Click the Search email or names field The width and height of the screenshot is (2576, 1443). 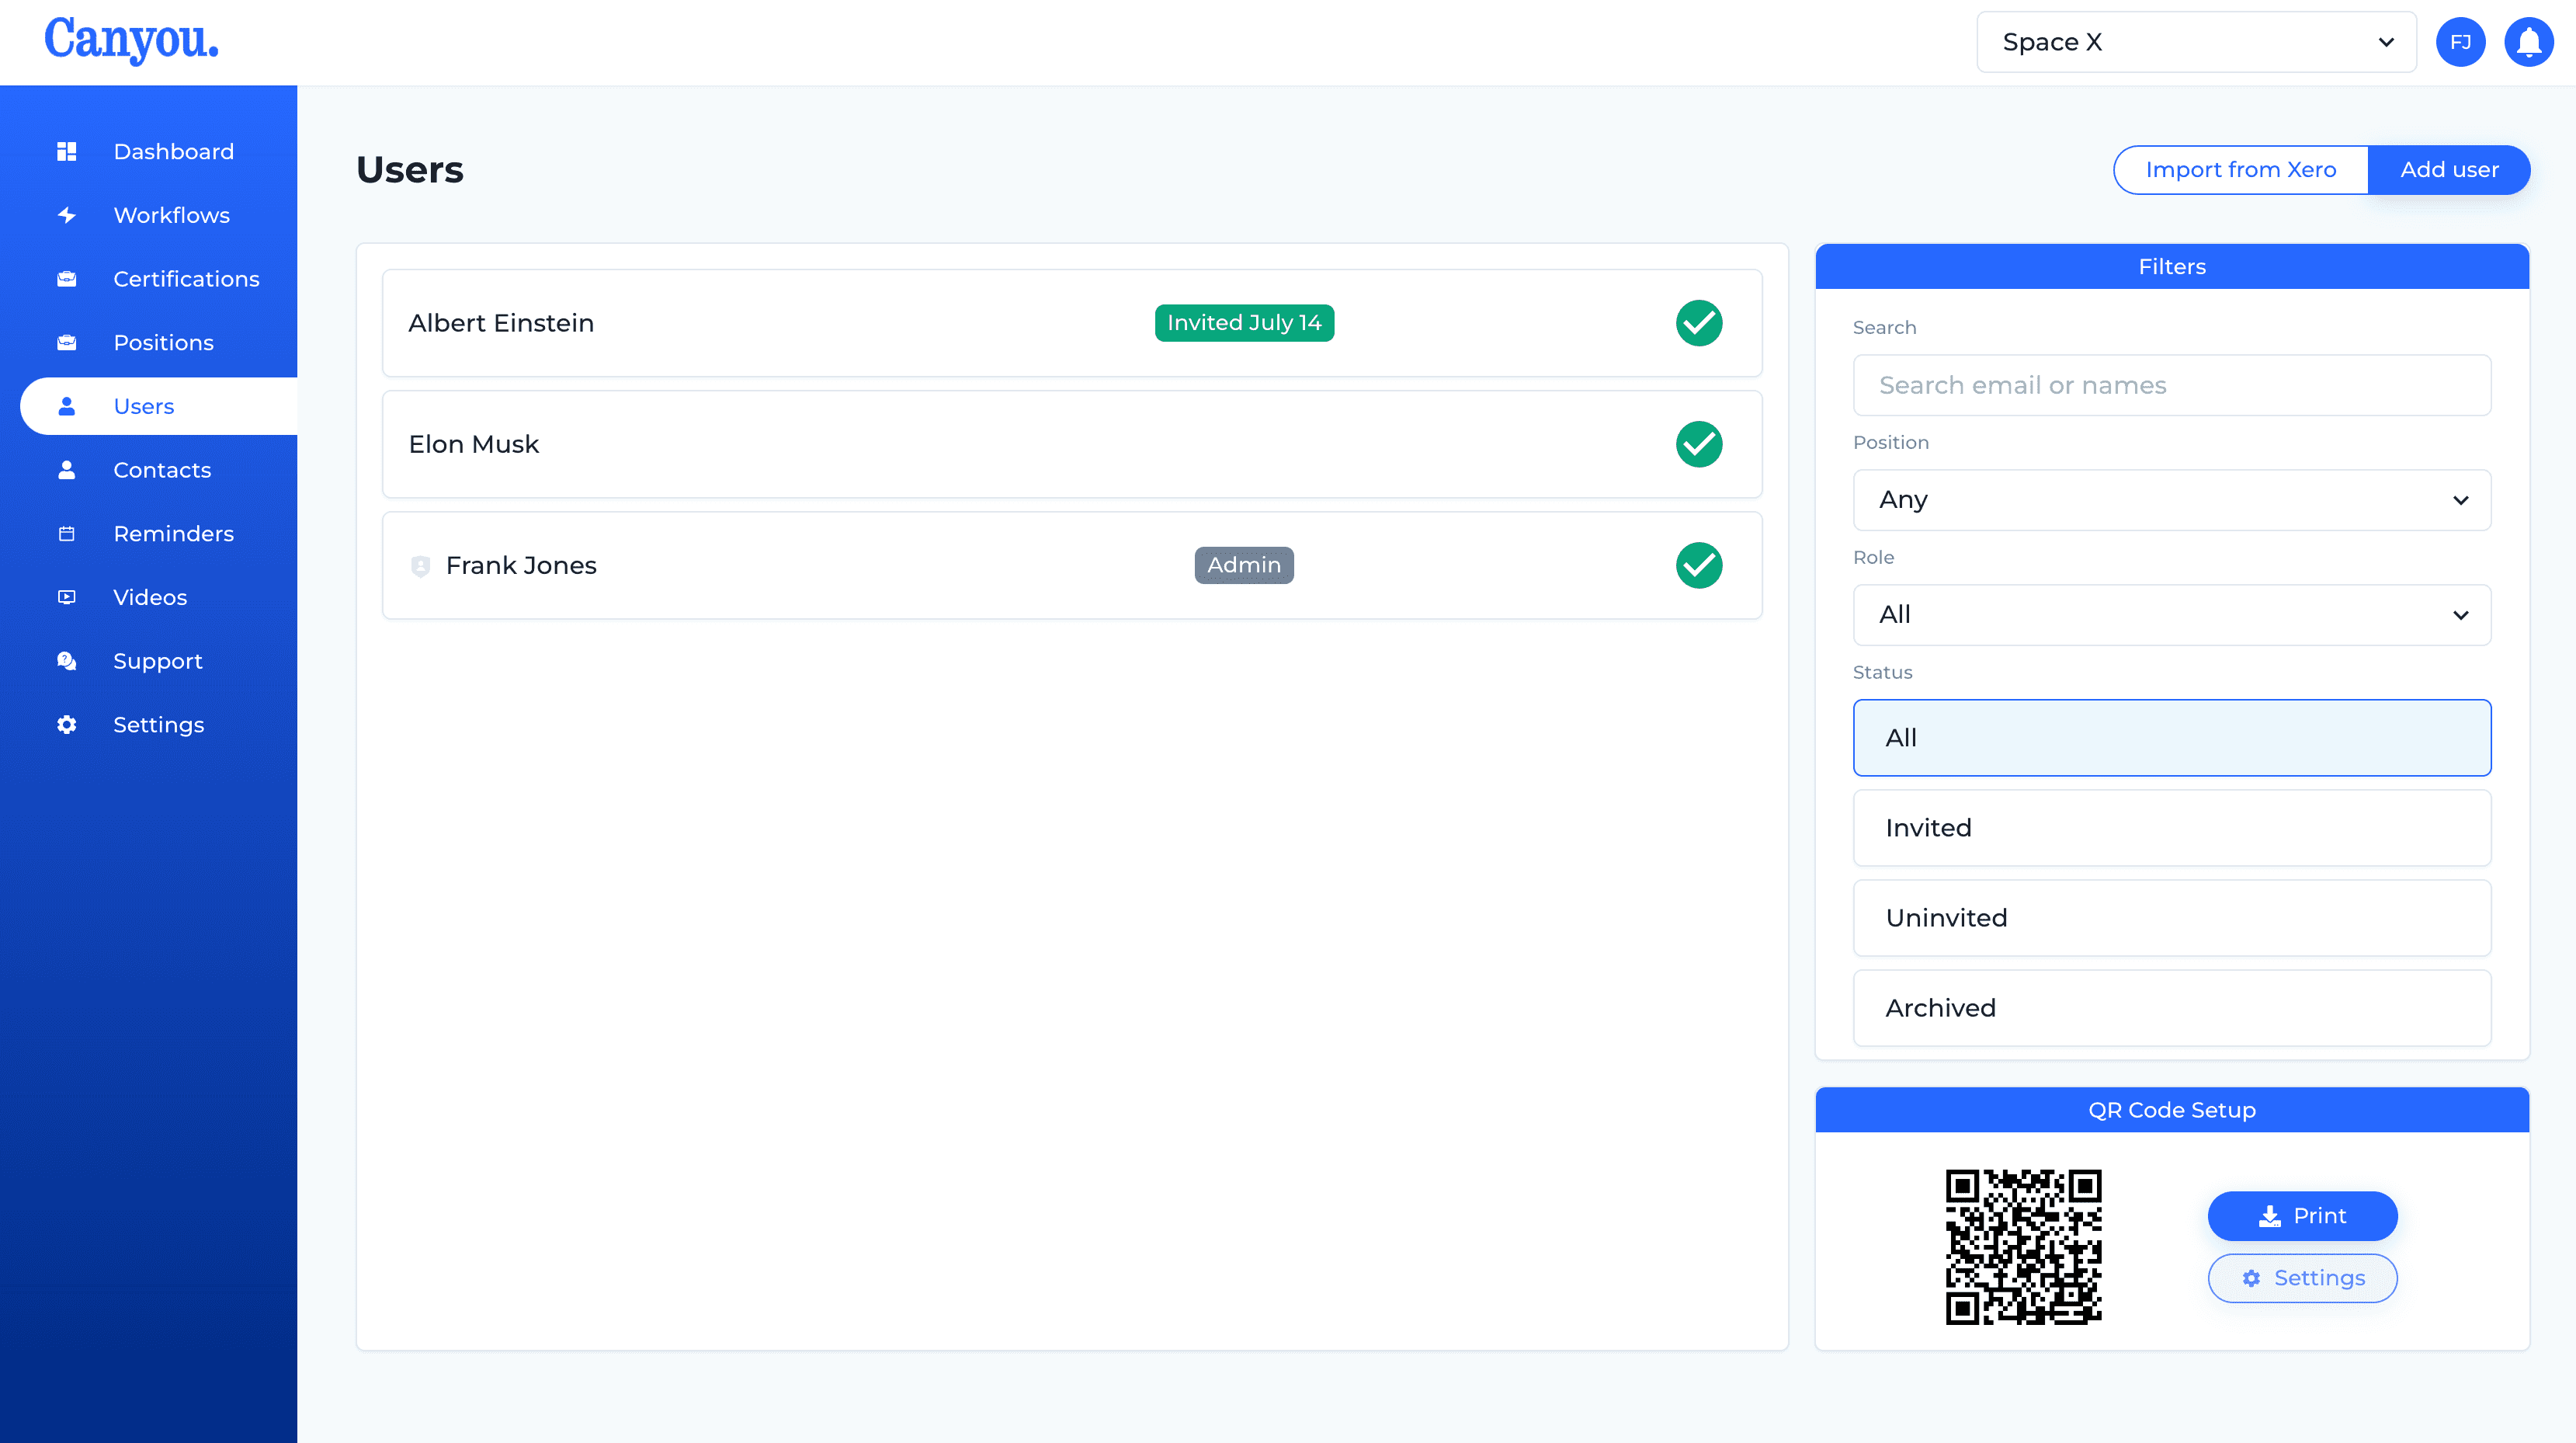point(2172,384)
